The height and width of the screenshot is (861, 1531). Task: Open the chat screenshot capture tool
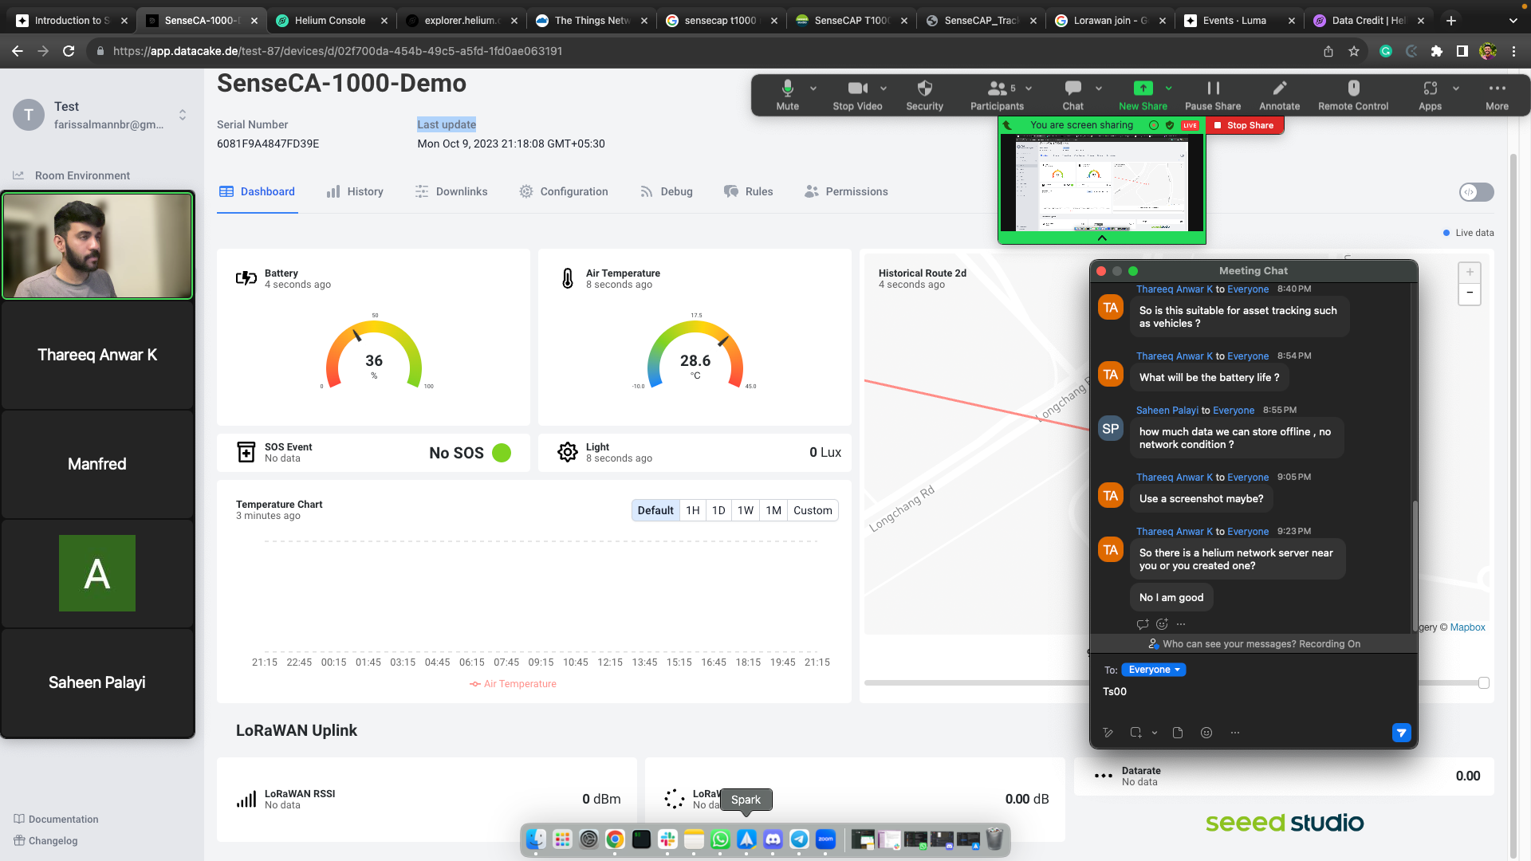(x=1135, y=733)
